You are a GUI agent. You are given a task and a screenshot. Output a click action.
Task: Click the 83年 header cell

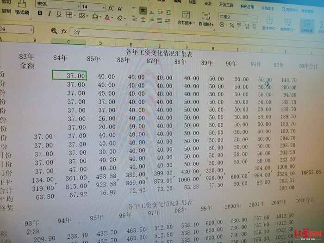pos(27,56)
